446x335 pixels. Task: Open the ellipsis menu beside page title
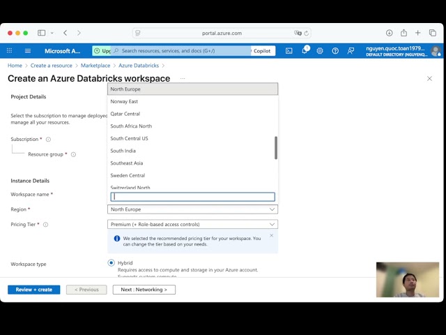183,78
